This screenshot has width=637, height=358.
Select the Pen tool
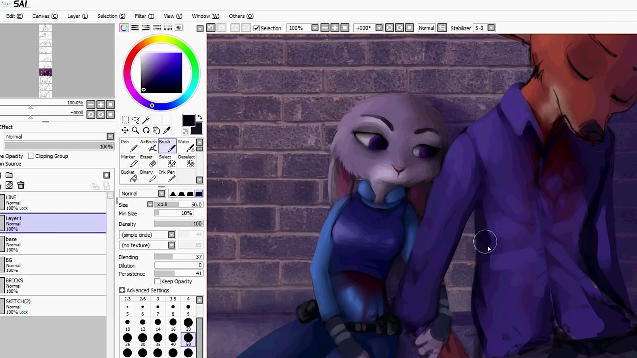[128, 146]
